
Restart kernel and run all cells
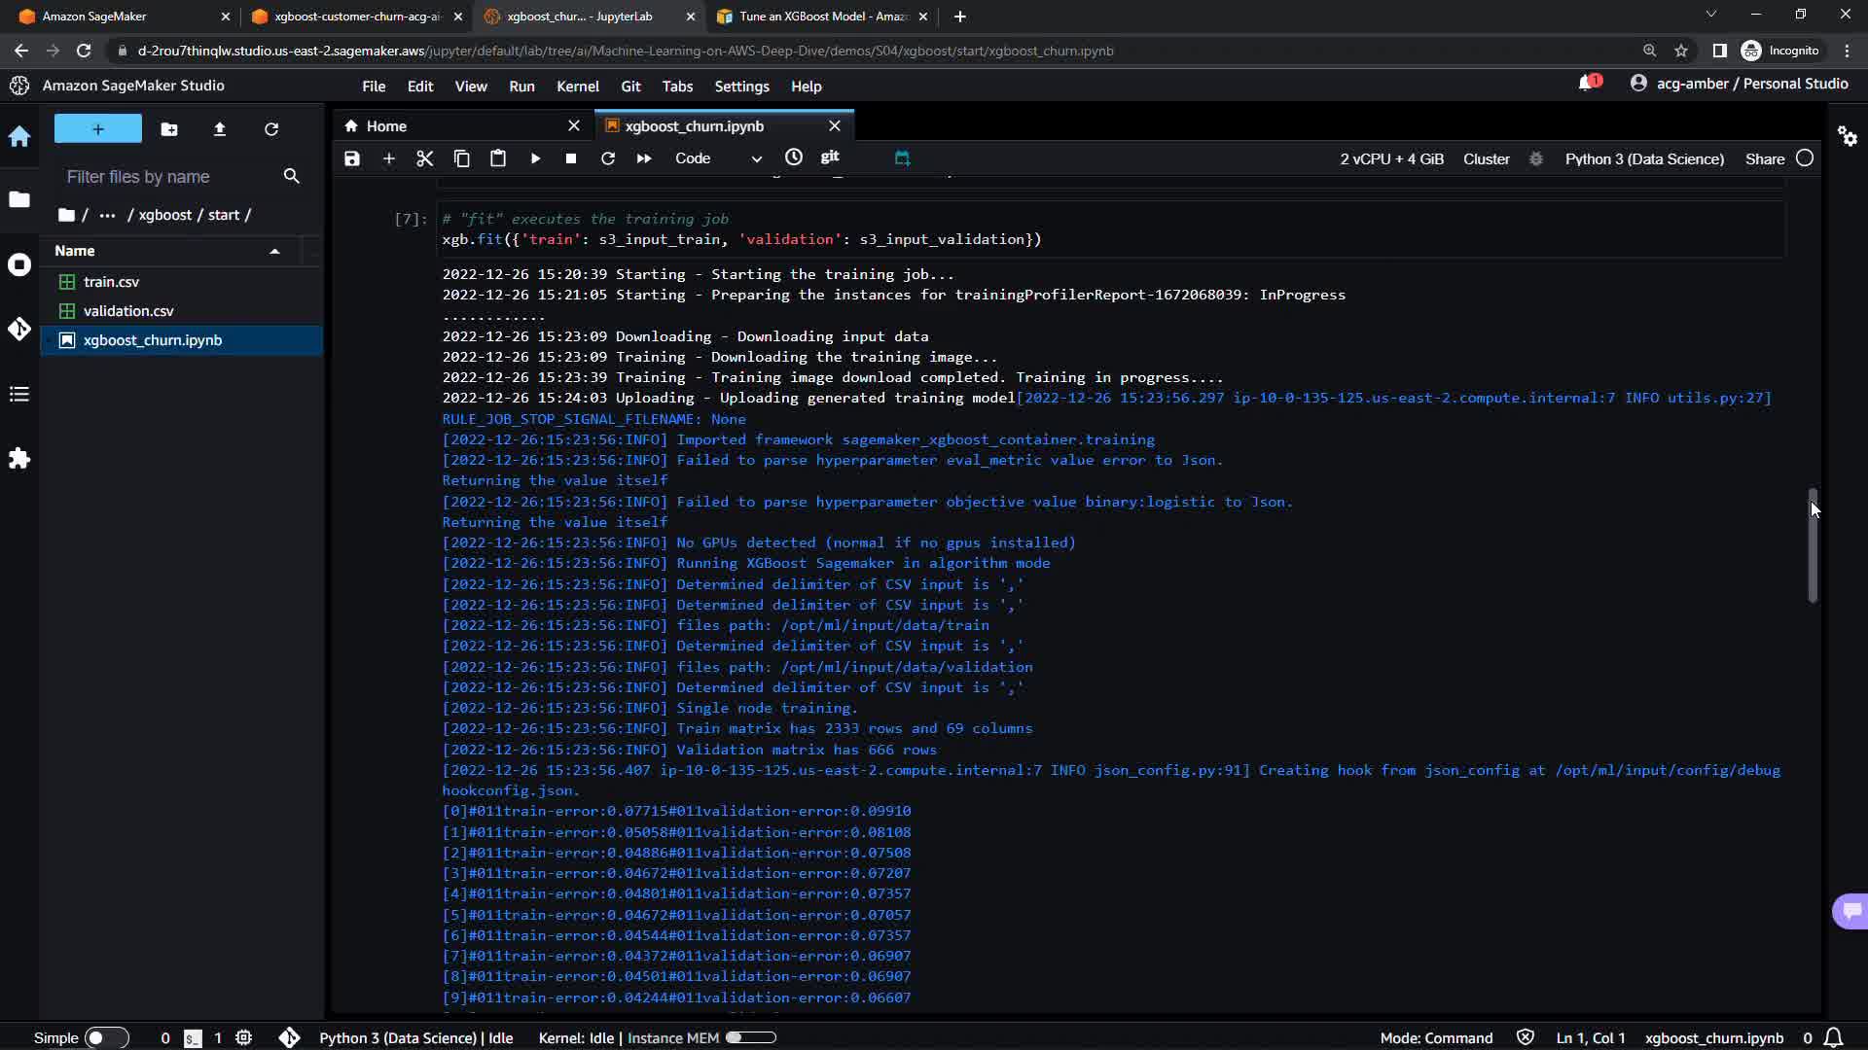click(x=644, y=158)
